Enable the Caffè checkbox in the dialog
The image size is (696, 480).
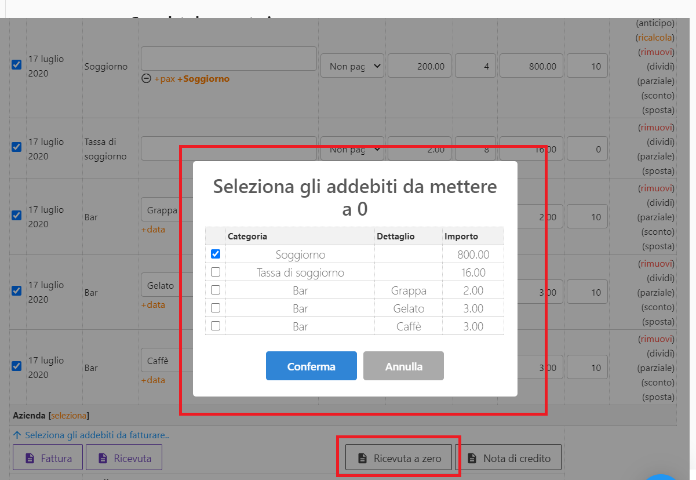(216, 326)
